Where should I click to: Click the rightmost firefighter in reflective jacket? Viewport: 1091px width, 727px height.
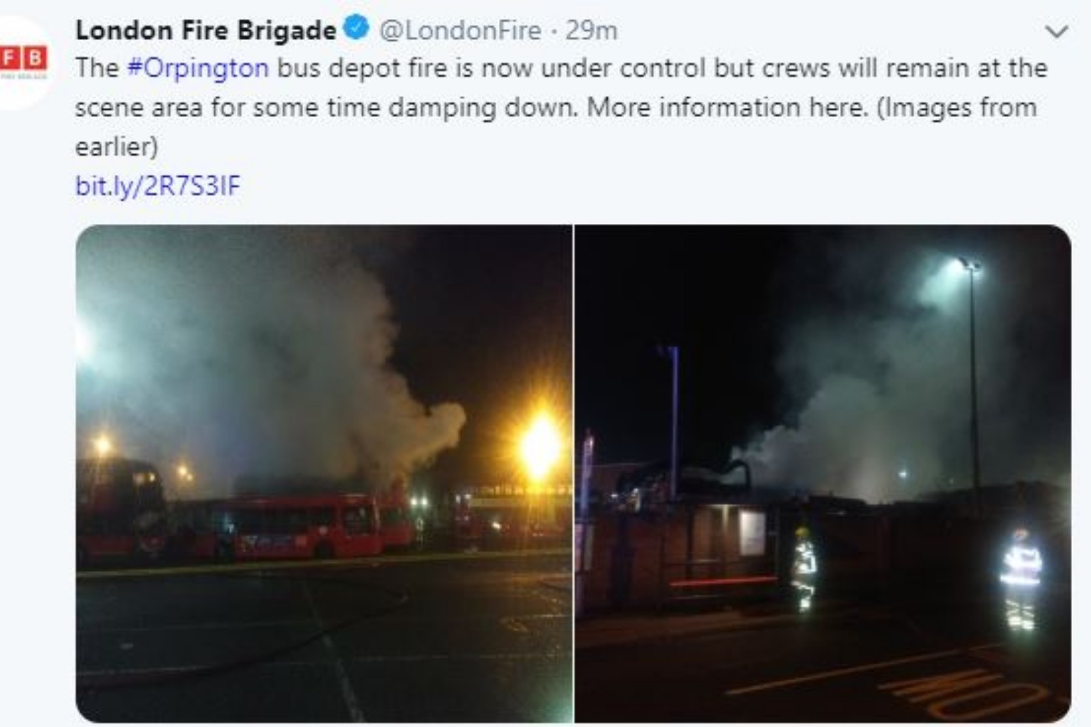(x=1021, y=579)
